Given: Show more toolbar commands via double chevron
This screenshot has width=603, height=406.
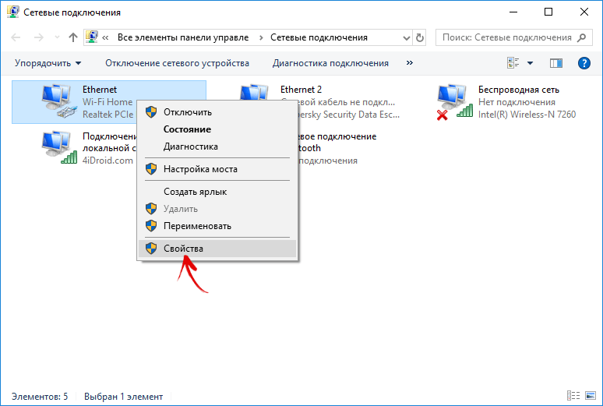Looking at the screenshot, I should pyautogui.click(x=410, y=62).
